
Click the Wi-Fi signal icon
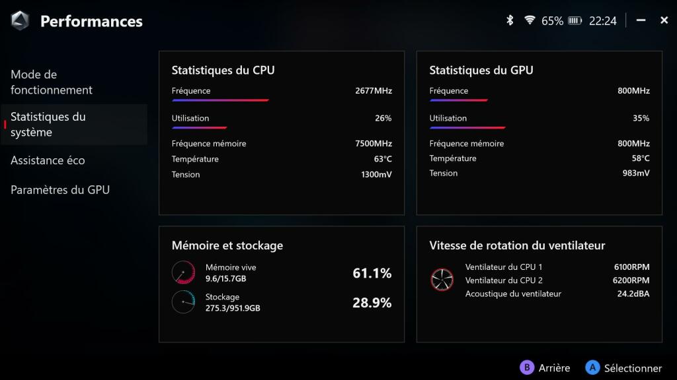pos(530,20)
